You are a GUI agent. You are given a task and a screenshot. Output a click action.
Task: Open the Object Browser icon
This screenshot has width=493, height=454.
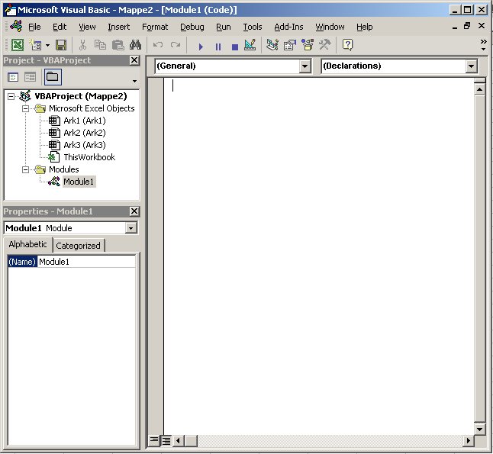click(x=308, y=46)
